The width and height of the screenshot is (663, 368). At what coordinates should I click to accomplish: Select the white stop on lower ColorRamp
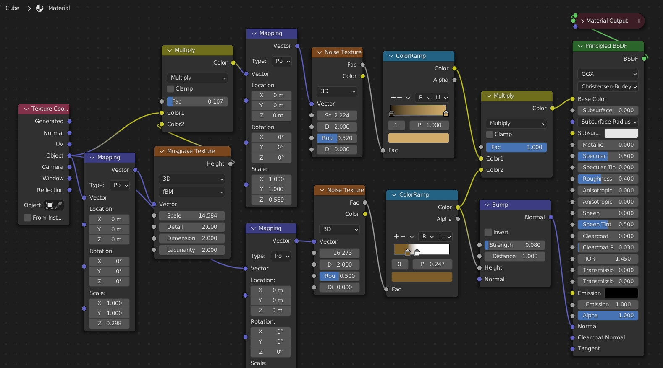click(417, 252)
